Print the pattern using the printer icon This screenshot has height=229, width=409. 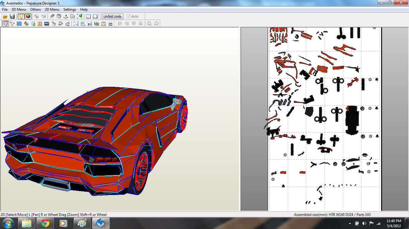(110, 24)
